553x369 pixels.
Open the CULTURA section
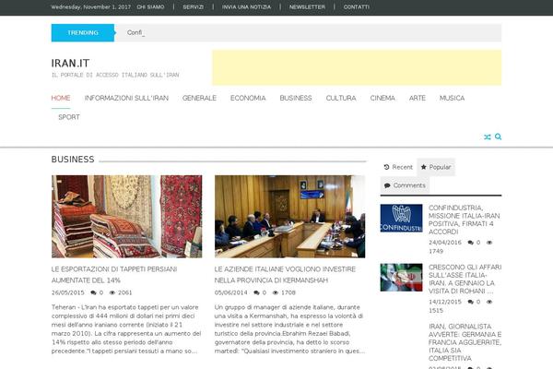pyautogui.click(x=341, y=98)
